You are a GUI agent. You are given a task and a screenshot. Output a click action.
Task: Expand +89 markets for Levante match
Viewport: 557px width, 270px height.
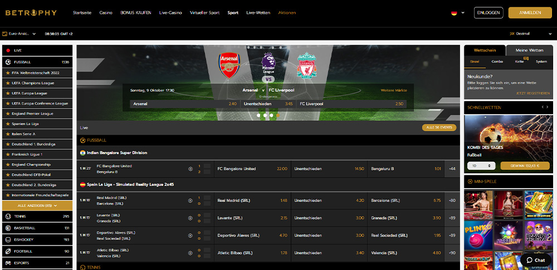[452, 218]
